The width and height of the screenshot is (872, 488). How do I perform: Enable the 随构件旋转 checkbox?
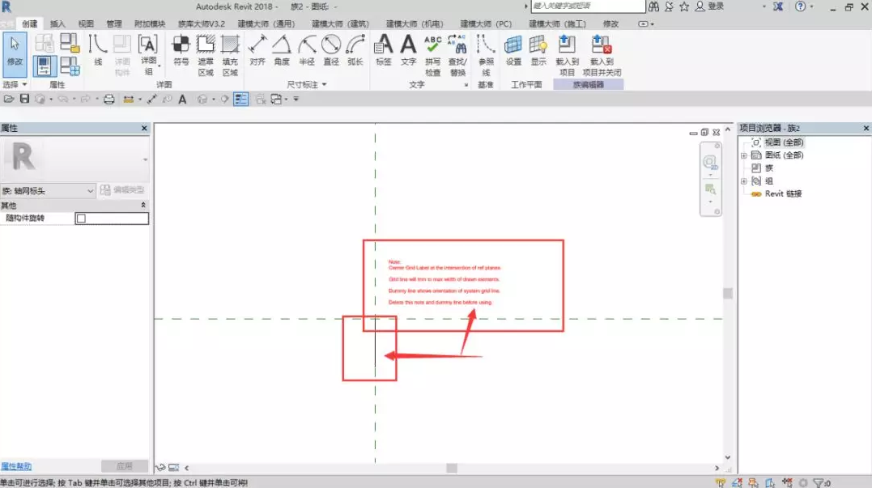coord(80,219)
